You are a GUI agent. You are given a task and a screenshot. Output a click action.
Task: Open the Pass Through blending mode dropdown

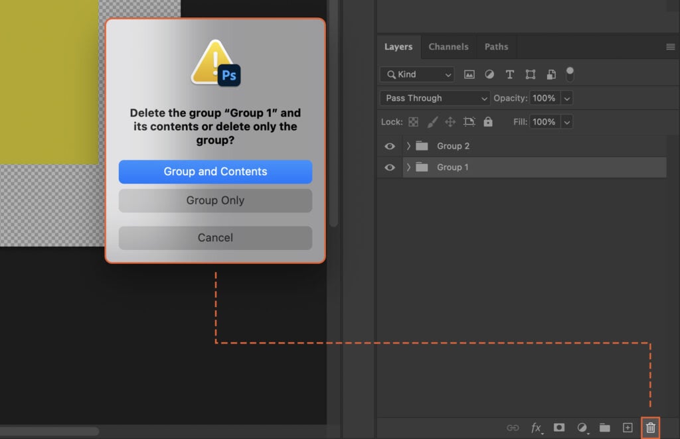[x=434, y=97]
